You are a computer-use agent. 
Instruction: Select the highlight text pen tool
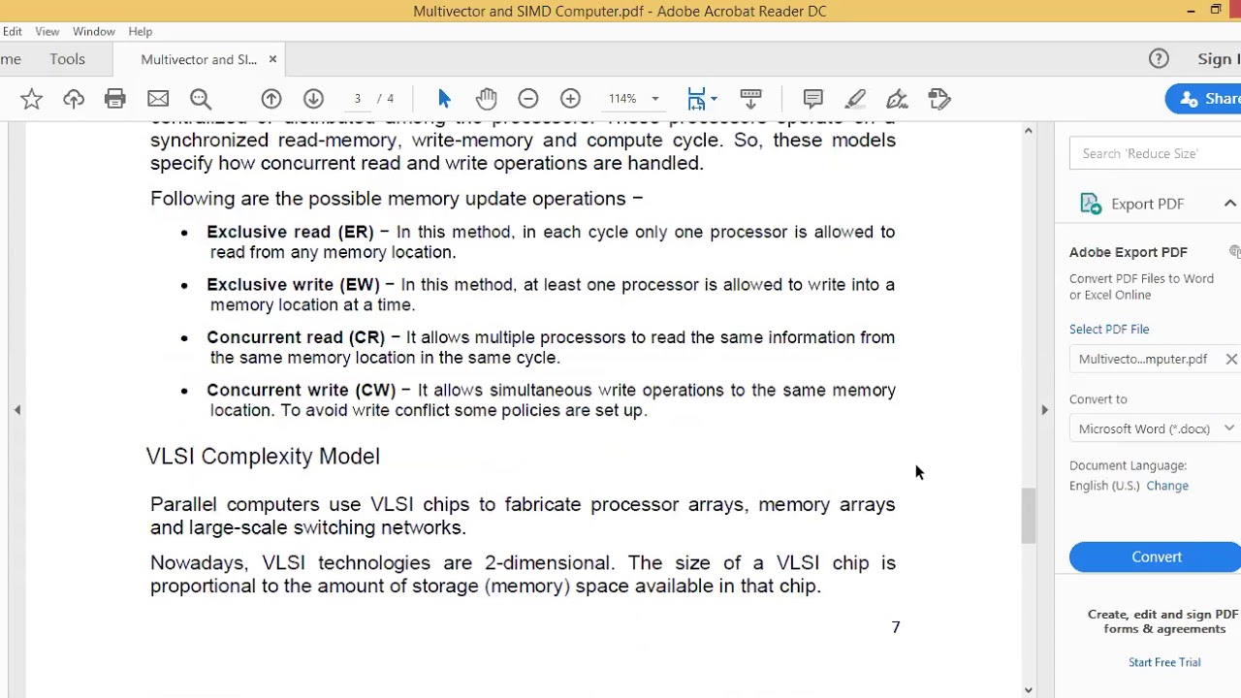(855, 99)
